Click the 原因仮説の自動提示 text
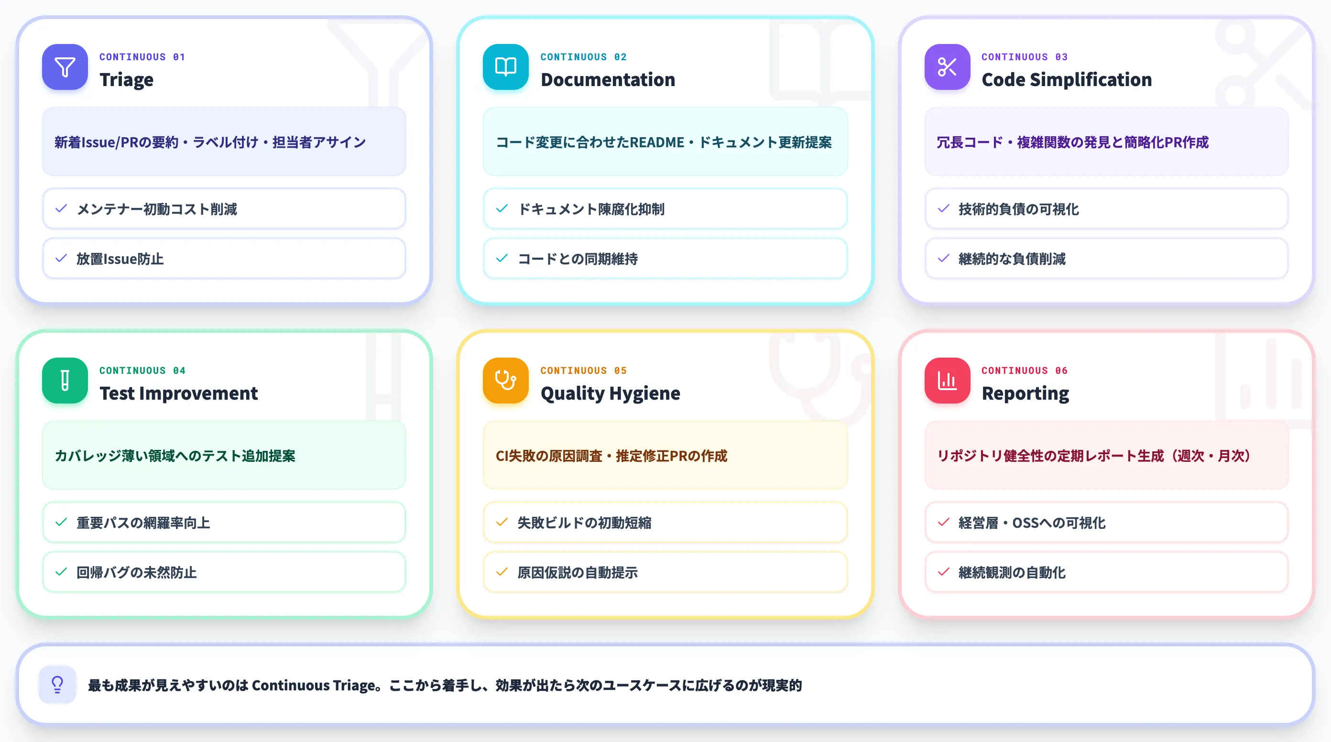 (578, 572)
